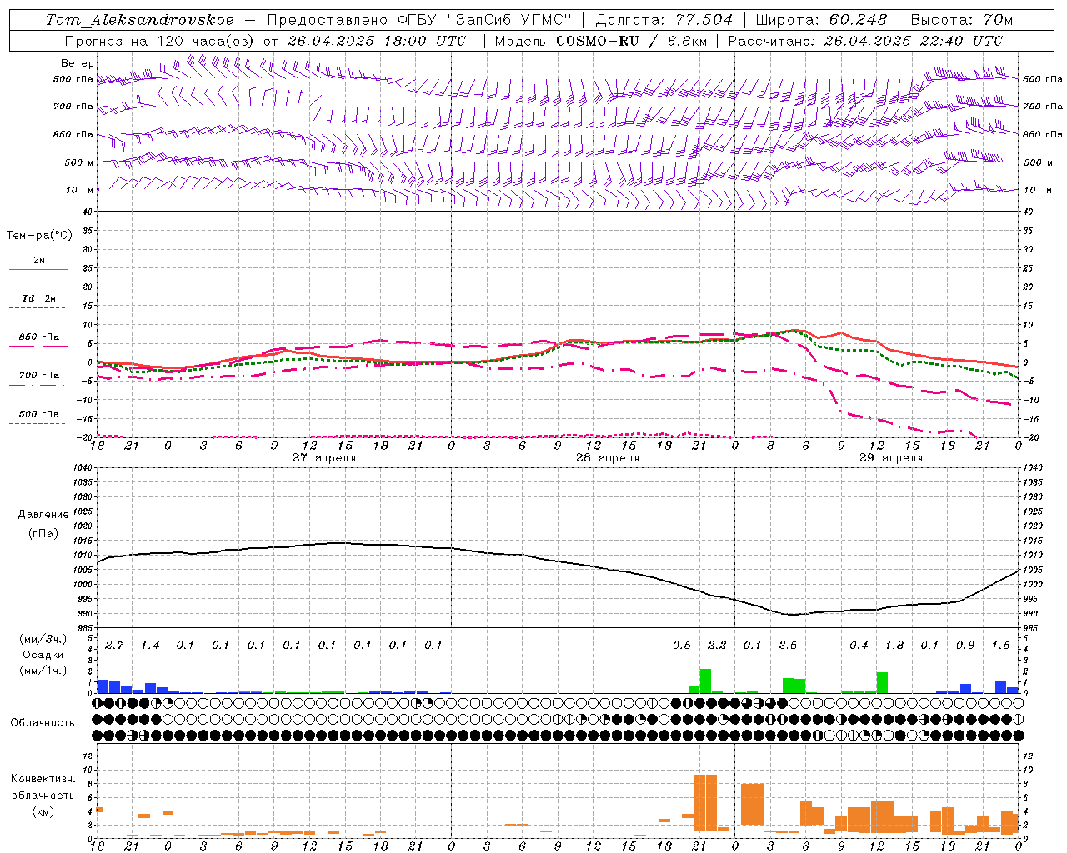Click the 500 гПа legend entry under Тем-ра(°C)
The height and width of the screenshot is (853, 1067).
tap(39, 414)
